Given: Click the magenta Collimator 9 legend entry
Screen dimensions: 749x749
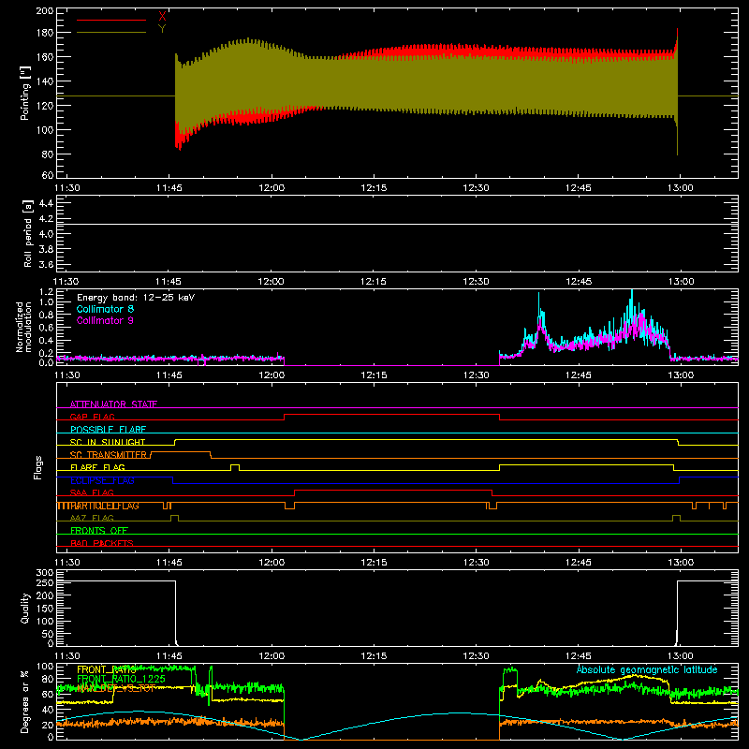Looking at the screenshot, I should (x=105, y=320).
